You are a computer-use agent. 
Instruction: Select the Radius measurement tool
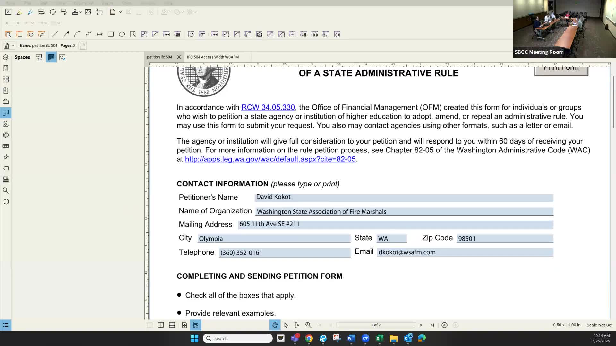(x=337, y=34)
